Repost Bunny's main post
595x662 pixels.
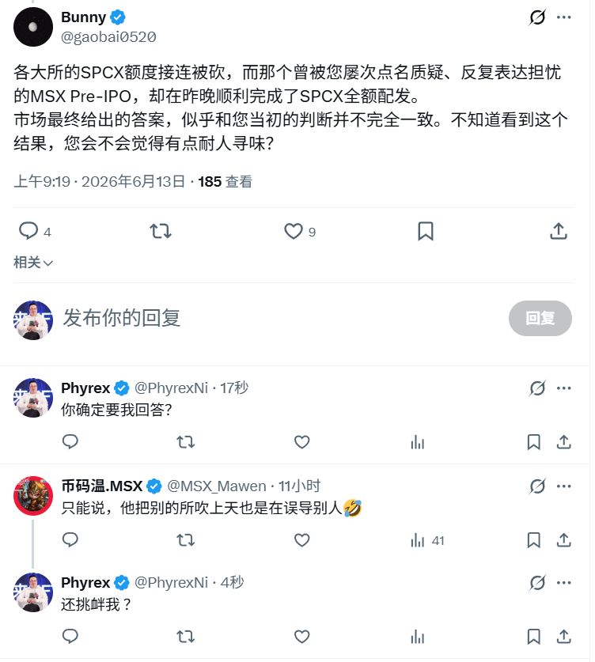click(x=161, y=232)
